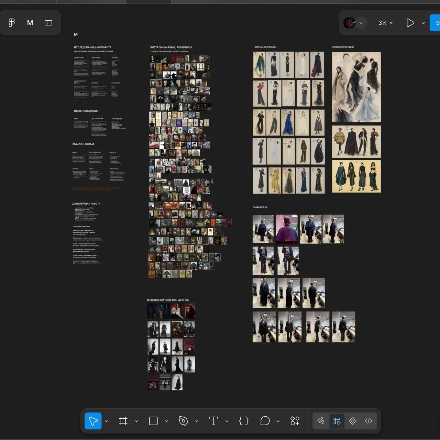The image size is (440, 440).
Task: Open the Pen tool options chevron
Action: pyautogui.click(x=197, y=421)
